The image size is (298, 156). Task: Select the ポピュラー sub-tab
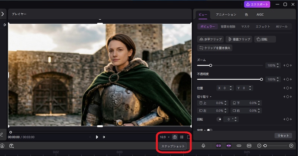point(207,26)
